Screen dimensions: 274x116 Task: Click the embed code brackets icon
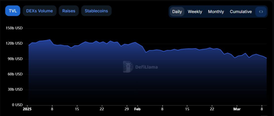tap(261, 12)
